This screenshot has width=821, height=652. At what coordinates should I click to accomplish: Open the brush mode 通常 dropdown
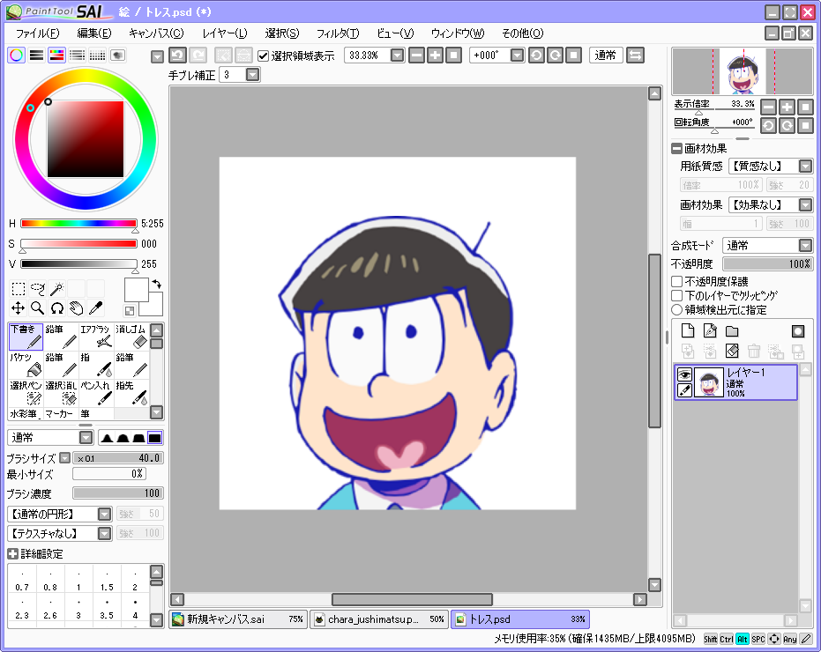[86, 438]
